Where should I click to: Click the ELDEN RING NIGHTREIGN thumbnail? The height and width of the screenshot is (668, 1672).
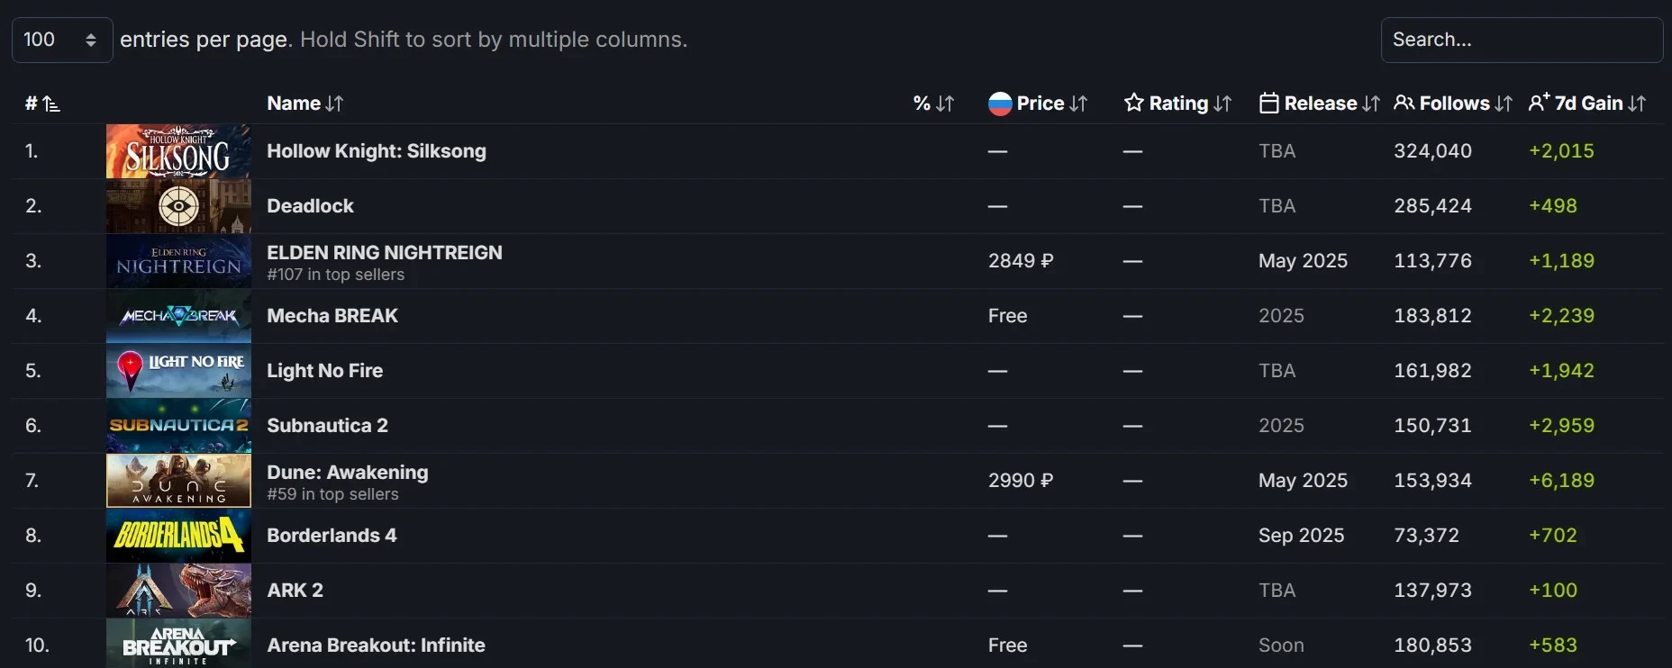click(178, 261)
